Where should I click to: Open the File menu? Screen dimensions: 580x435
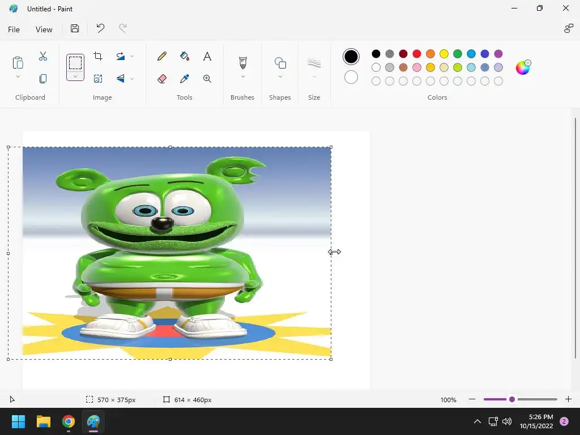(x=14, y=29)
